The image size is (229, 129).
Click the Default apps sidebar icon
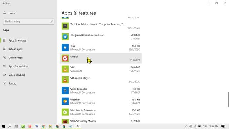tap(4, 49)
